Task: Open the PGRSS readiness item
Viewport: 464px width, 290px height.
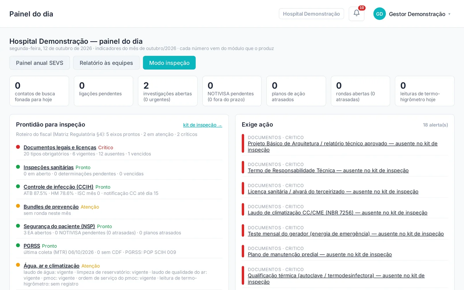Action: [x=32, y=246]
